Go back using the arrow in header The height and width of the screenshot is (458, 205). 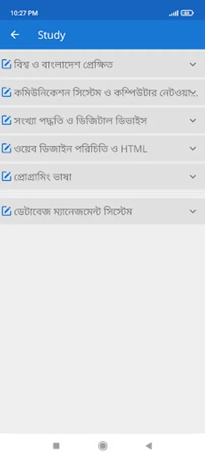[x=15, y=35]
